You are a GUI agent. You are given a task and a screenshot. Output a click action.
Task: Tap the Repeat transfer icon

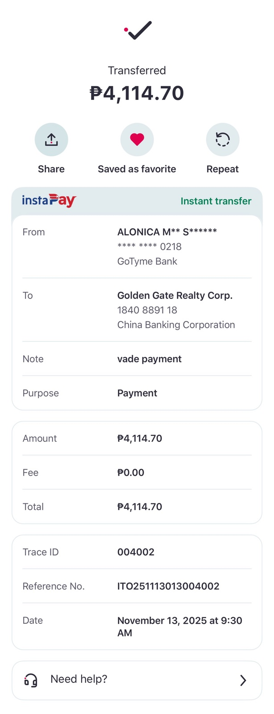[x=223, y=140]
